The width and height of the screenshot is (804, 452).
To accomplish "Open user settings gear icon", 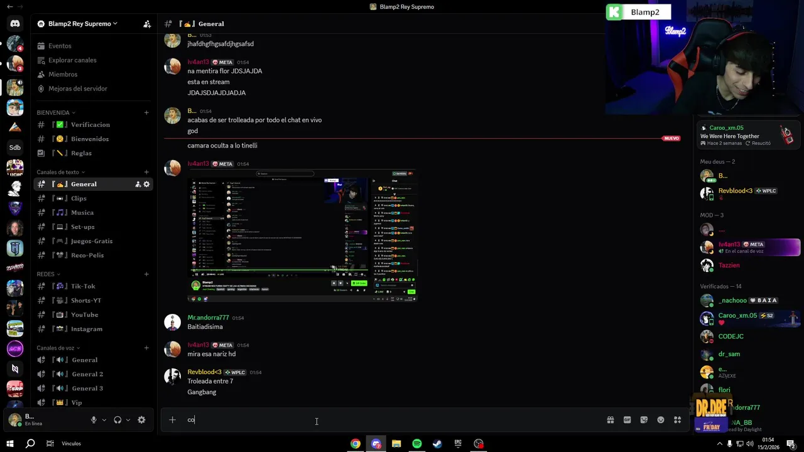I will coord(141,420).
